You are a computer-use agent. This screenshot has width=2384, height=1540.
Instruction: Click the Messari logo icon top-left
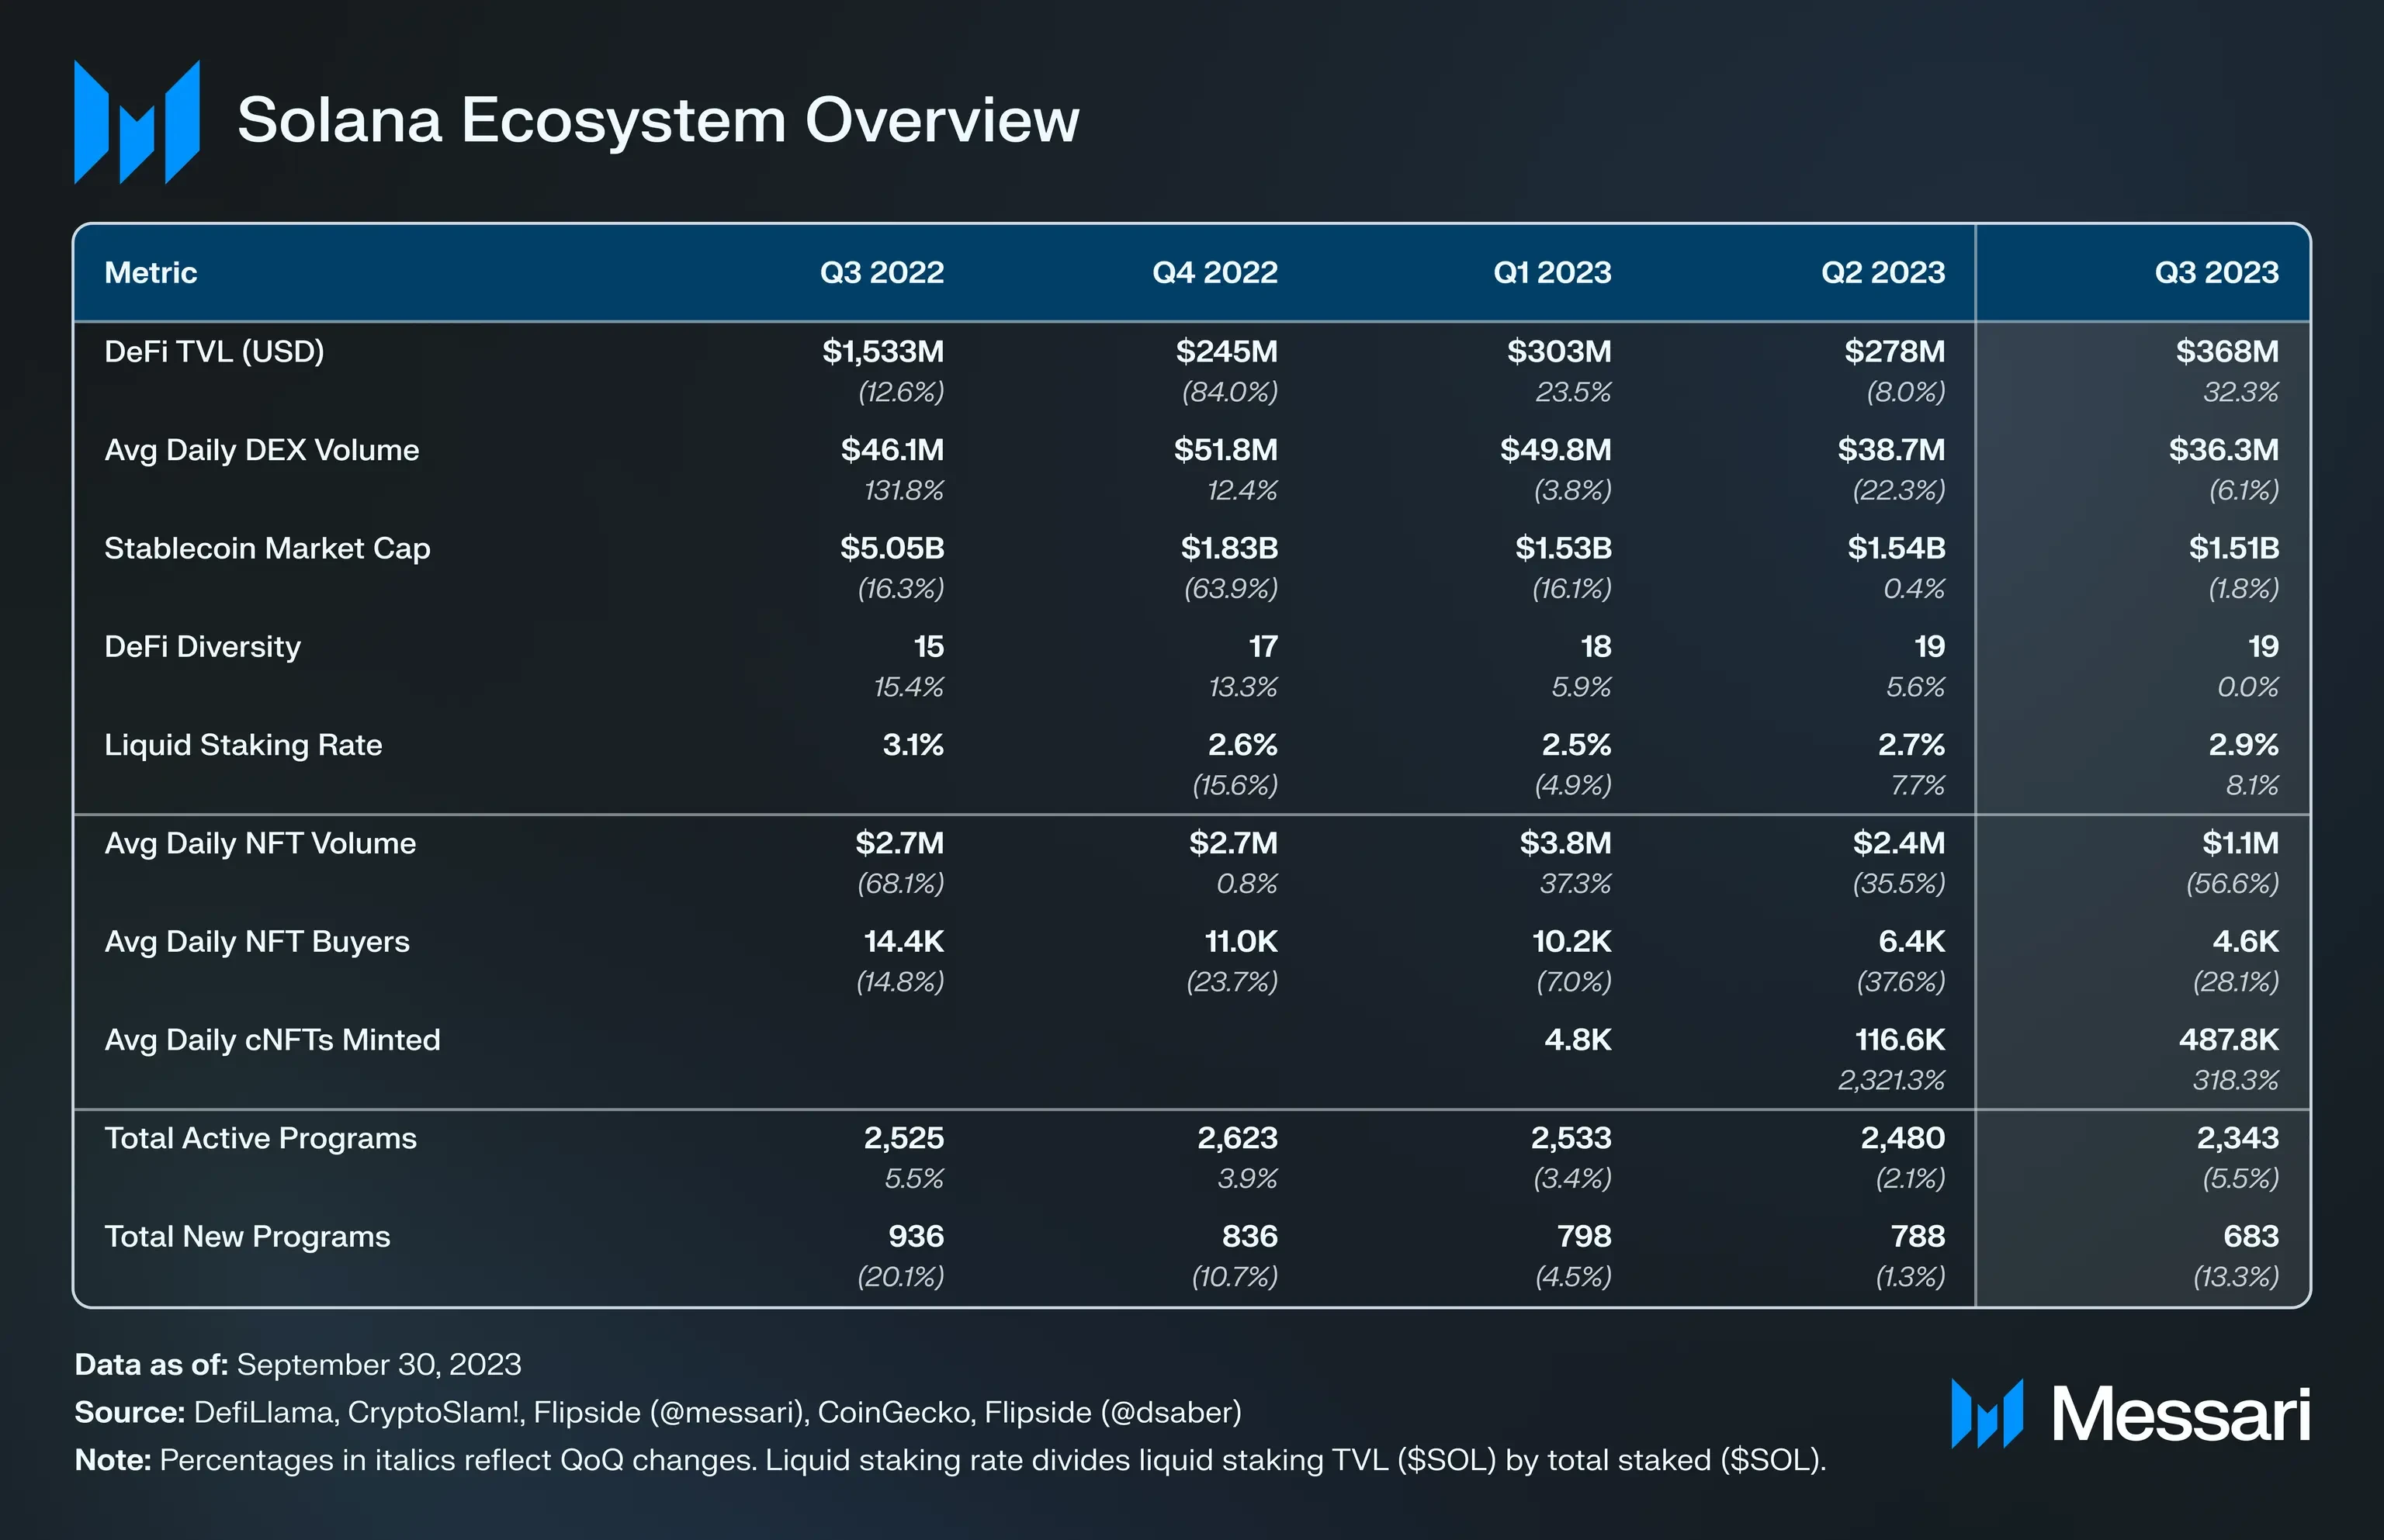(137, 122)
